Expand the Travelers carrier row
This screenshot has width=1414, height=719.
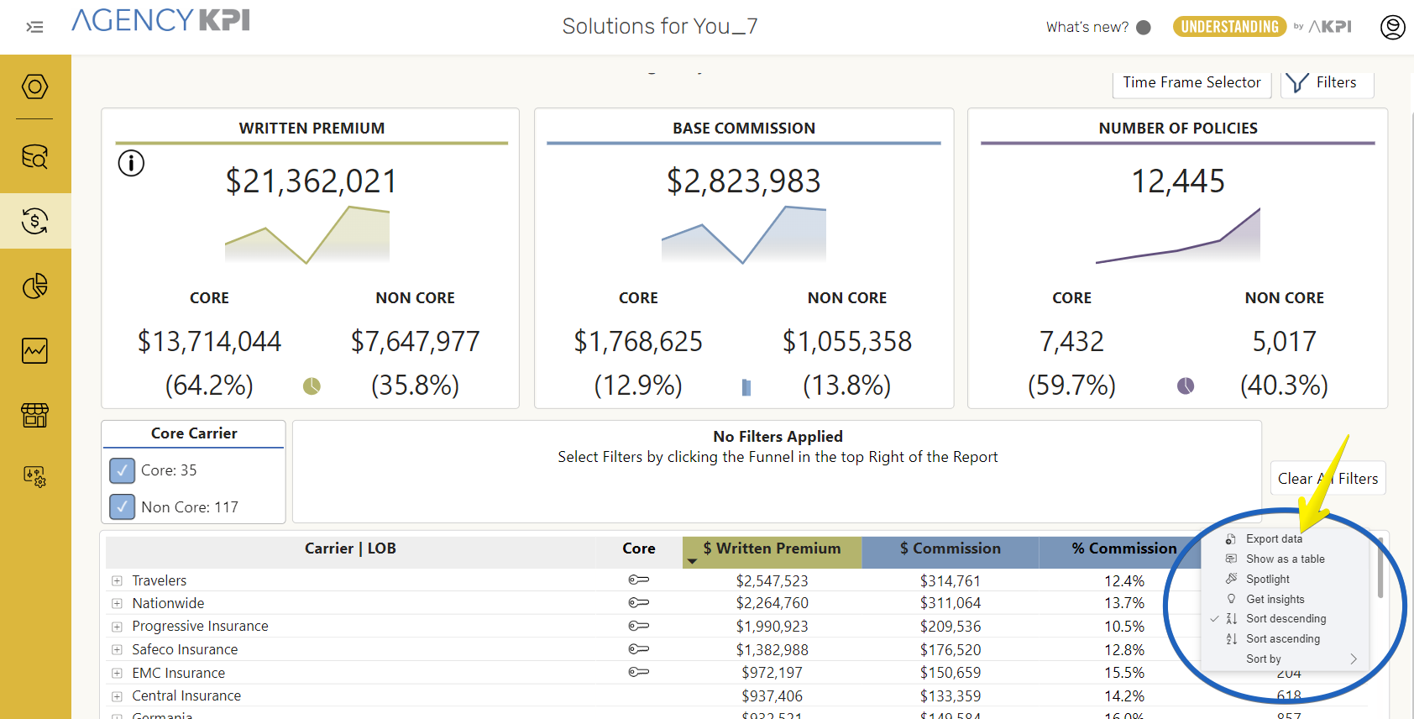(x=117, y=580)
